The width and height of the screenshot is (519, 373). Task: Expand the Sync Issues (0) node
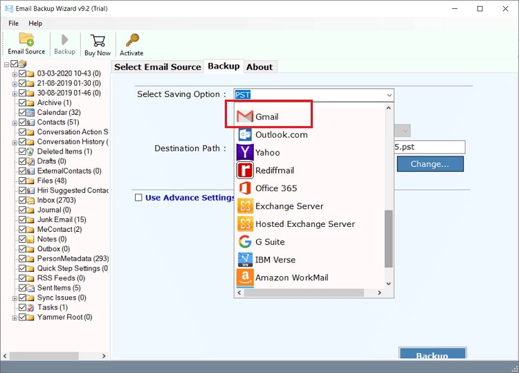point(15,298)
